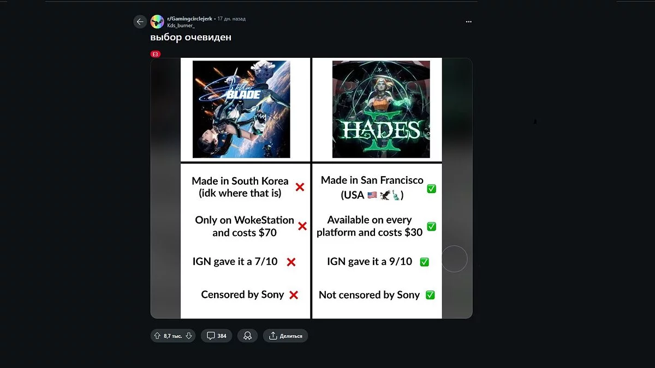
Task: Go back using the arrow button
Action: [x=140, y=22]
